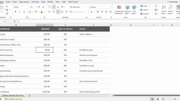Image resolution: width=180 pixels, height=101 pixels.
Task: Click the Clear eraser icon
Action: [x=156, y=14]
